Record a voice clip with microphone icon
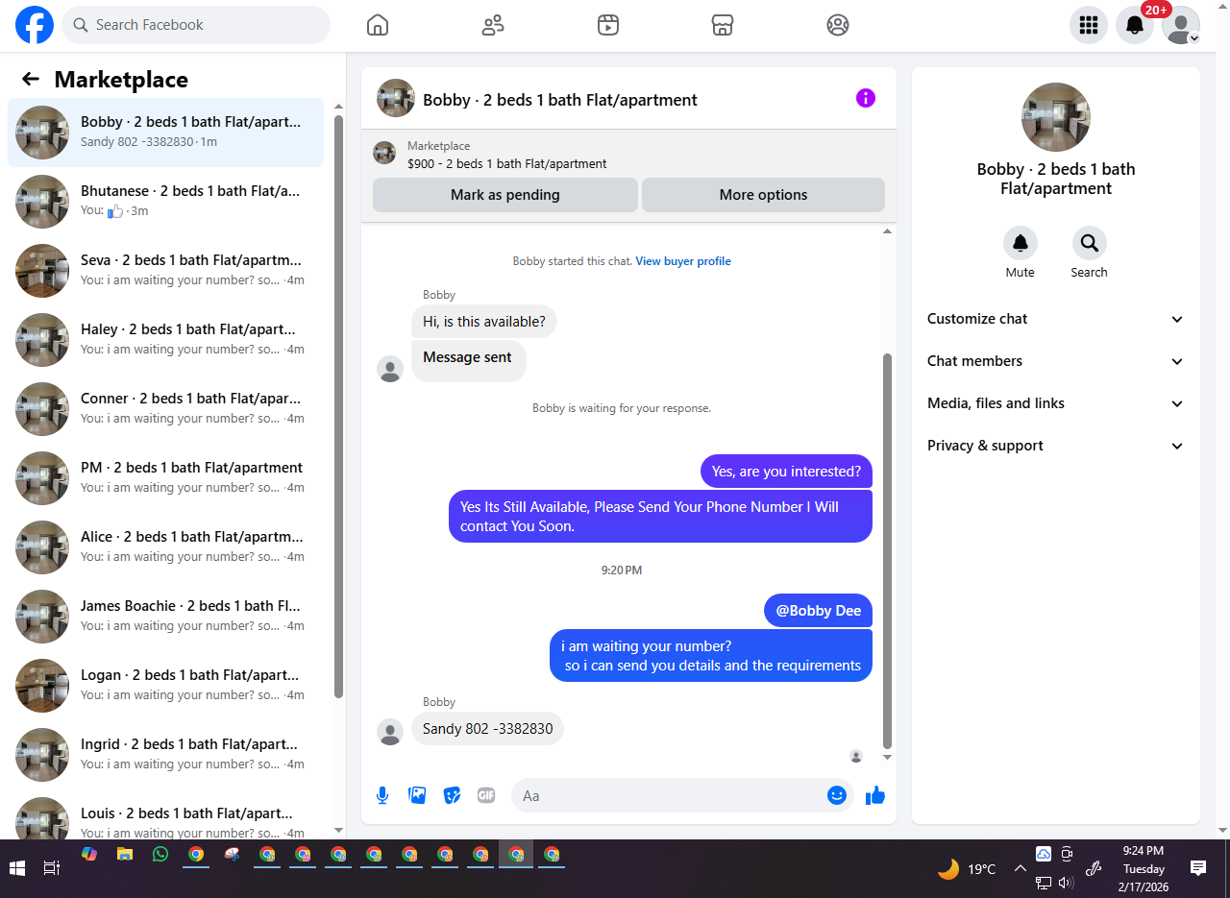The image size is (1230, 898). (382, 795)
